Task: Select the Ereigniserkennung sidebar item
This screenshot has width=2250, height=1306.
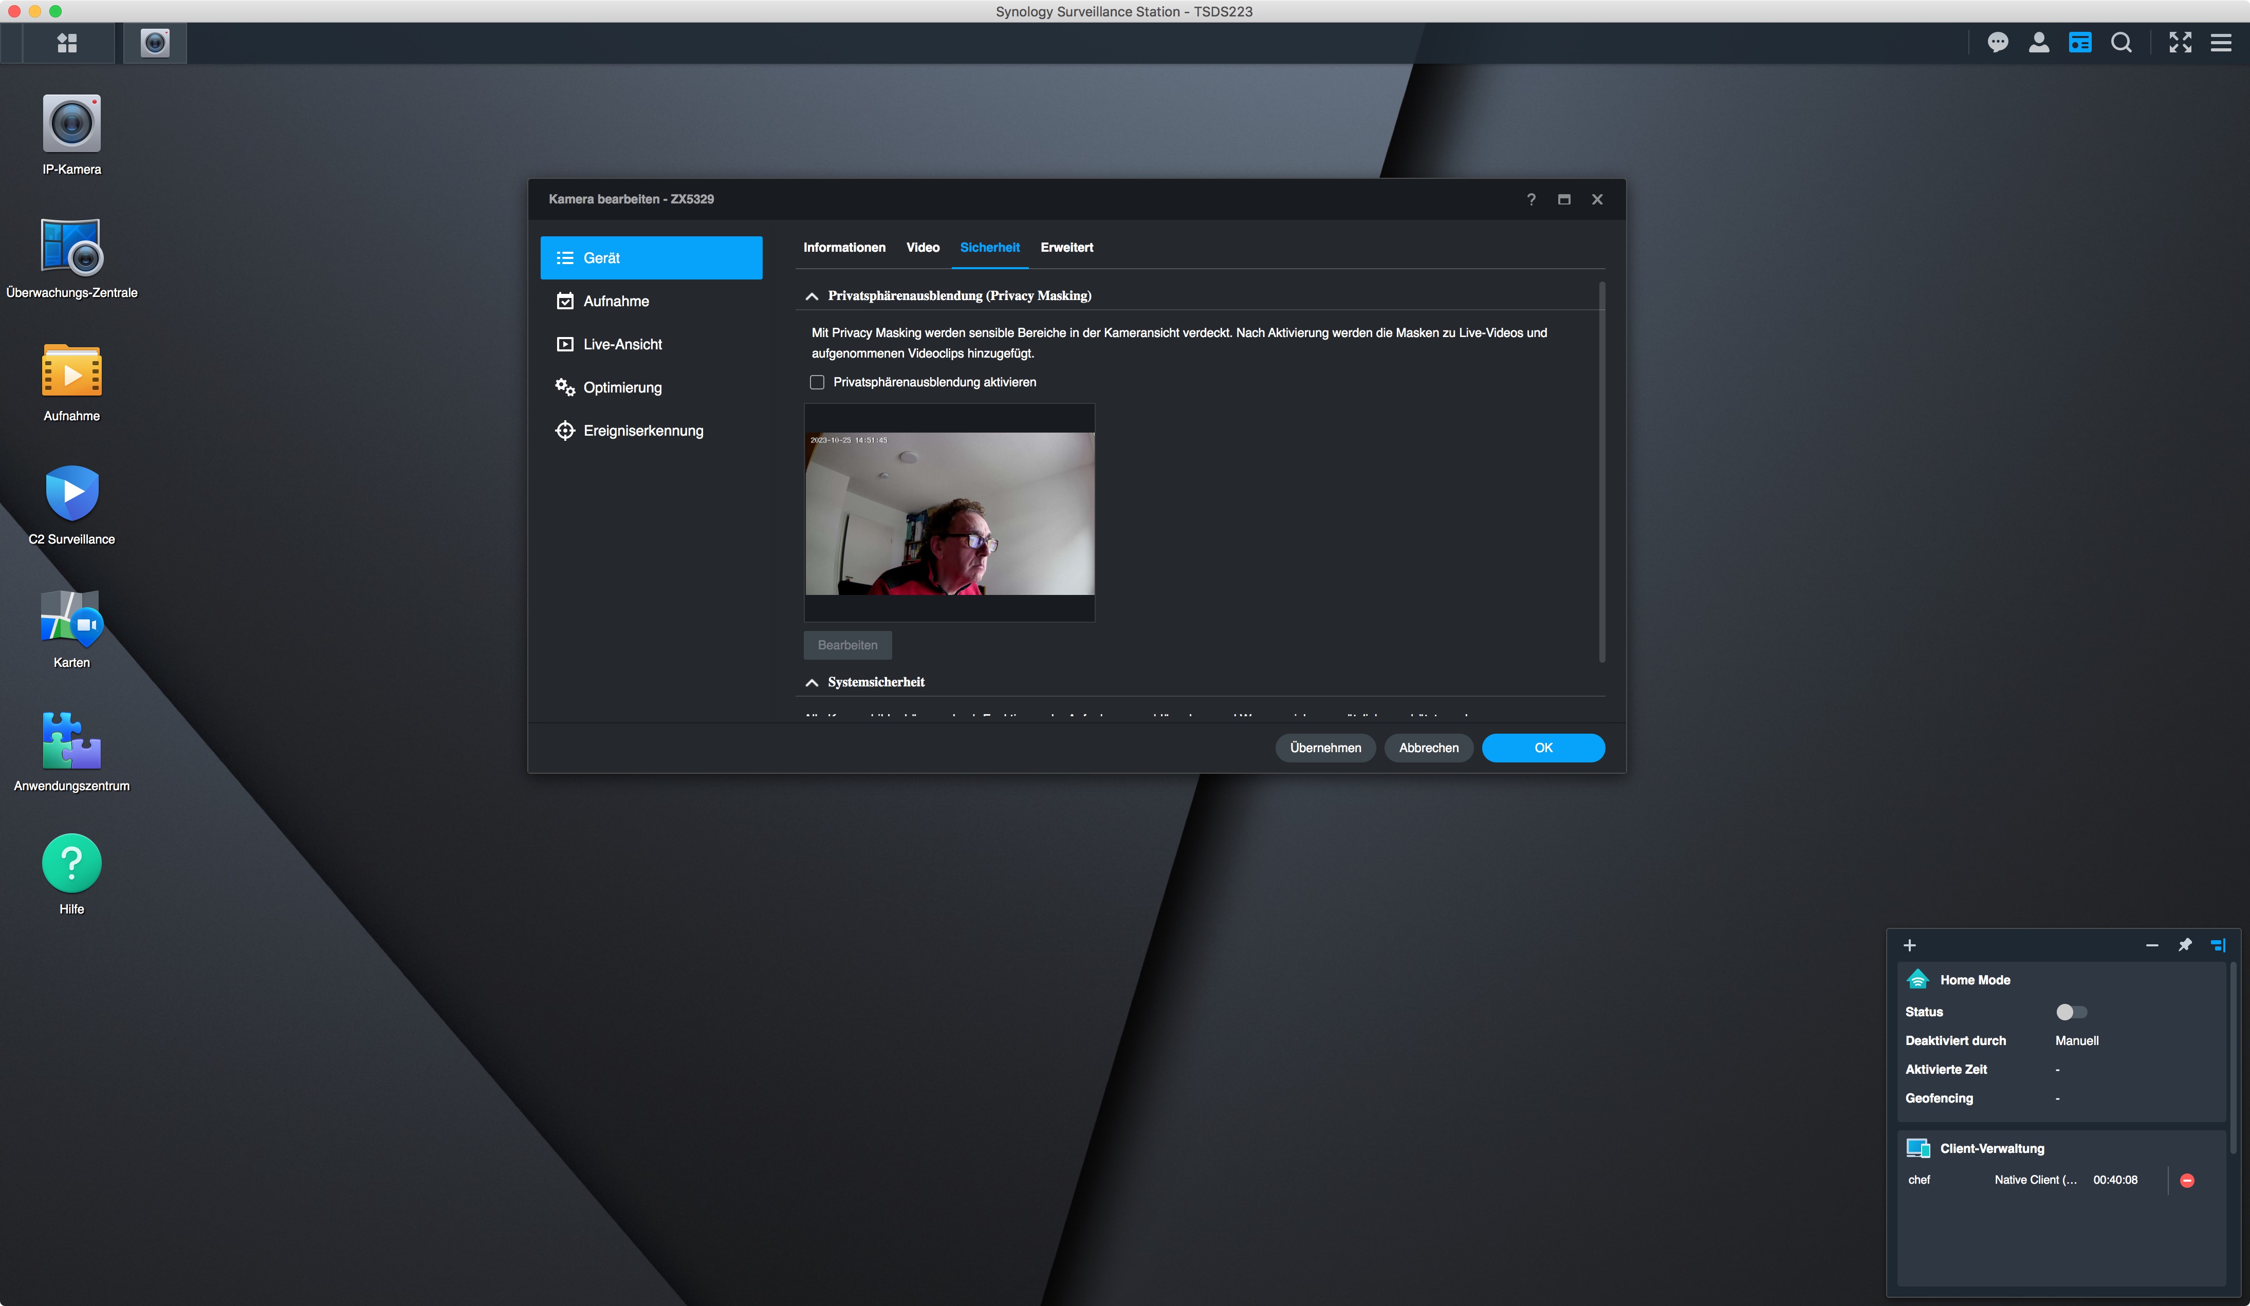Action: coord(643,430)
